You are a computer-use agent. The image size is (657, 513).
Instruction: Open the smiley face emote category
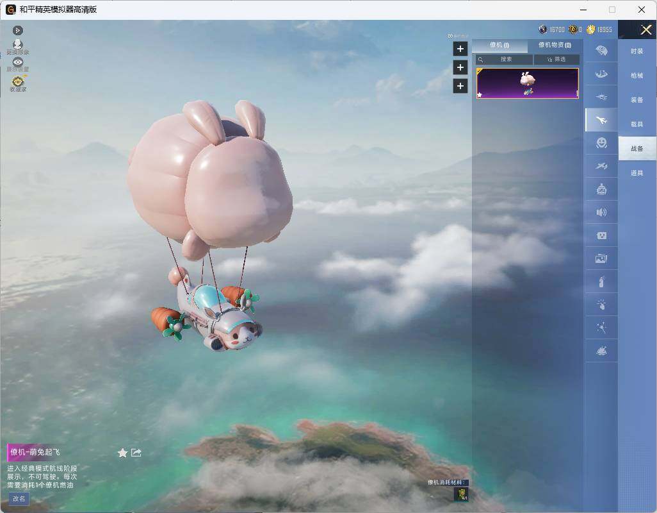pyautogui.click(x=601, y=143)
